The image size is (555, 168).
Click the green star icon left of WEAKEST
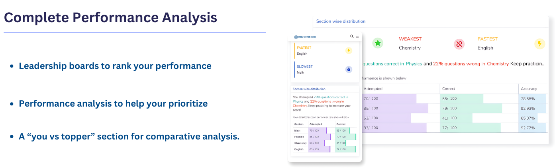[x=378, y=43]
